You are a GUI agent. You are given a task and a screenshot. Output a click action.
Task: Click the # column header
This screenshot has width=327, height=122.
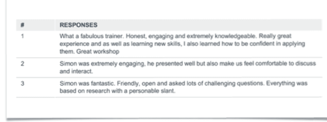click(x=22, y=25)
